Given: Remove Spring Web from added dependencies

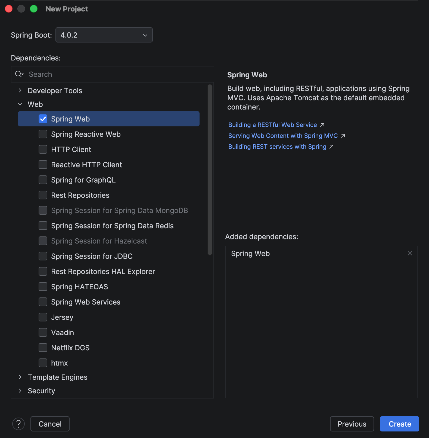Looking at the screenshot, I should (x=410, y=253).
